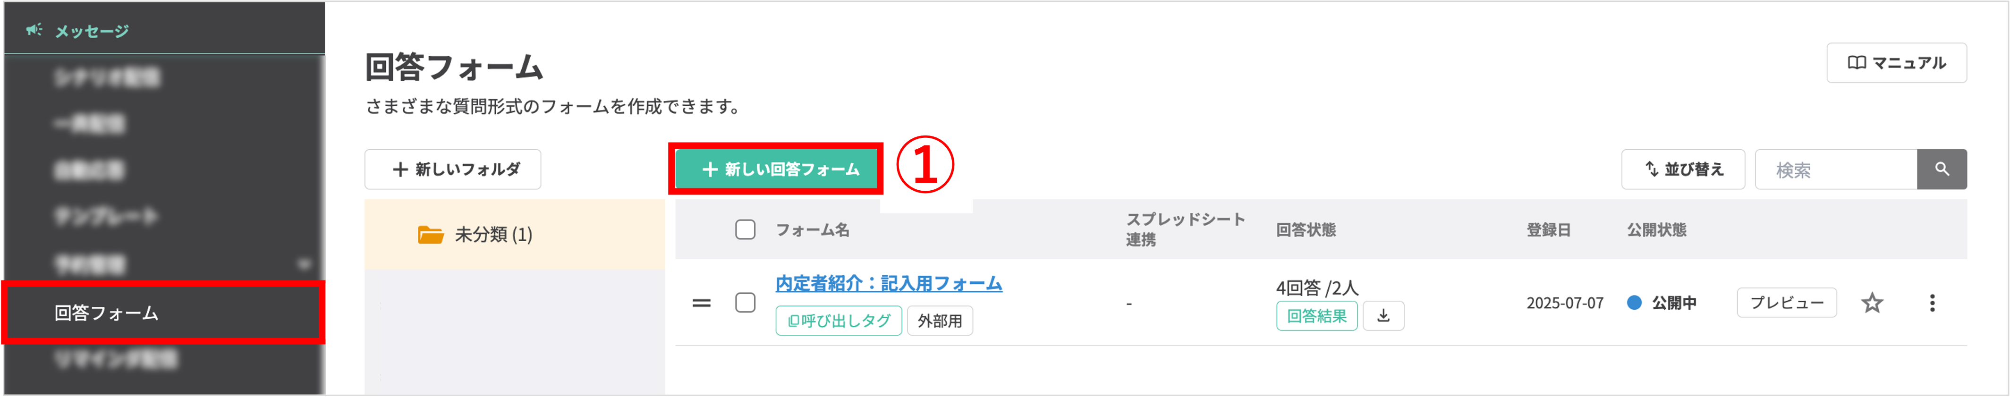Grab the row drag handle icon
Image resolution: width=2010 pixels, height=398 pixels.
point(702,303)
